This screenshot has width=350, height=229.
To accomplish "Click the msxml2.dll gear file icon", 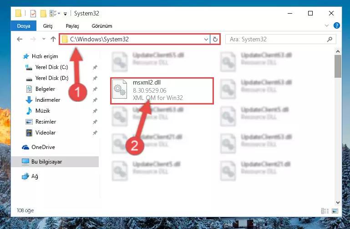I will (x=120, y=90).
